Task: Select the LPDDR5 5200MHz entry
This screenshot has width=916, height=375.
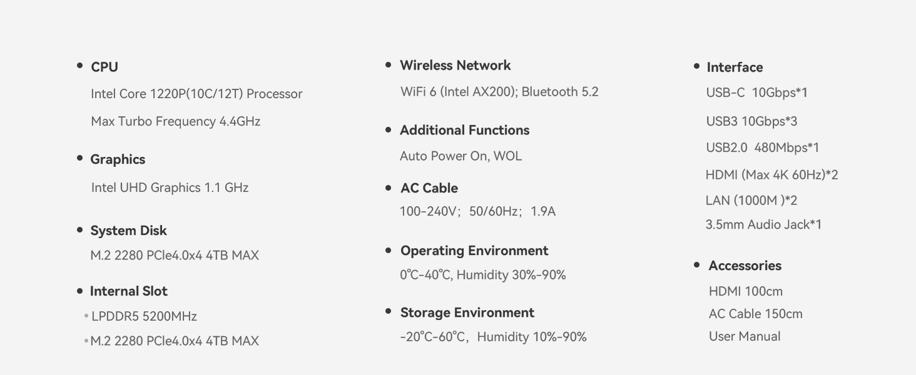Action: coord(144,316)
